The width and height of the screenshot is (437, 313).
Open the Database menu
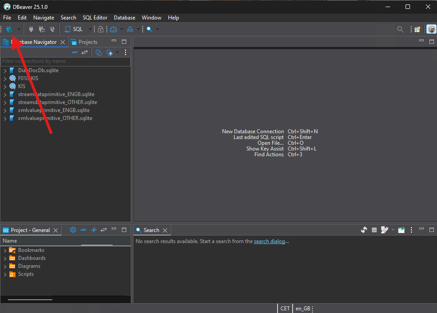point(125,18)
